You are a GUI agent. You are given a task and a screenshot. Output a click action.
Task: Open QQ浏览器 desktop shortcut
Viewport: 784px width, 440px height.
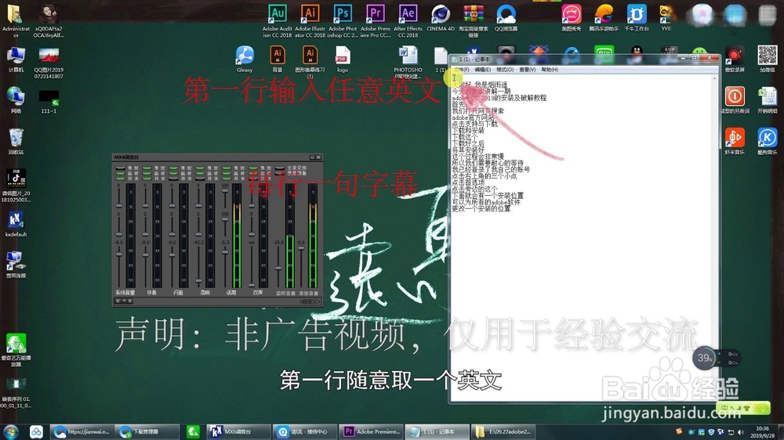(x=506, y=17)
